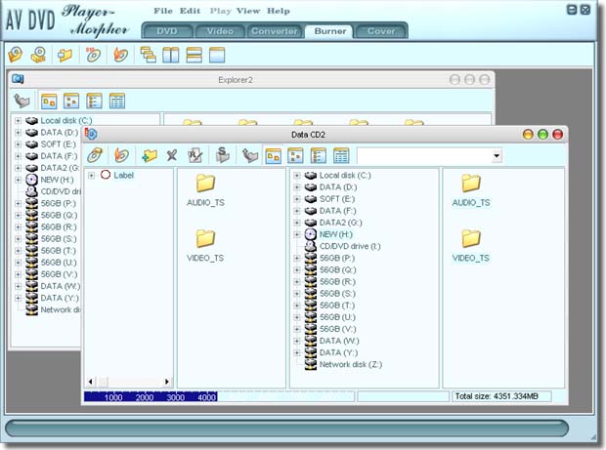The height and width of the screenshot is (450, 606).
Task: Select DATA (F:) in Explorer2 tree
Action: (x=59, y=156)
